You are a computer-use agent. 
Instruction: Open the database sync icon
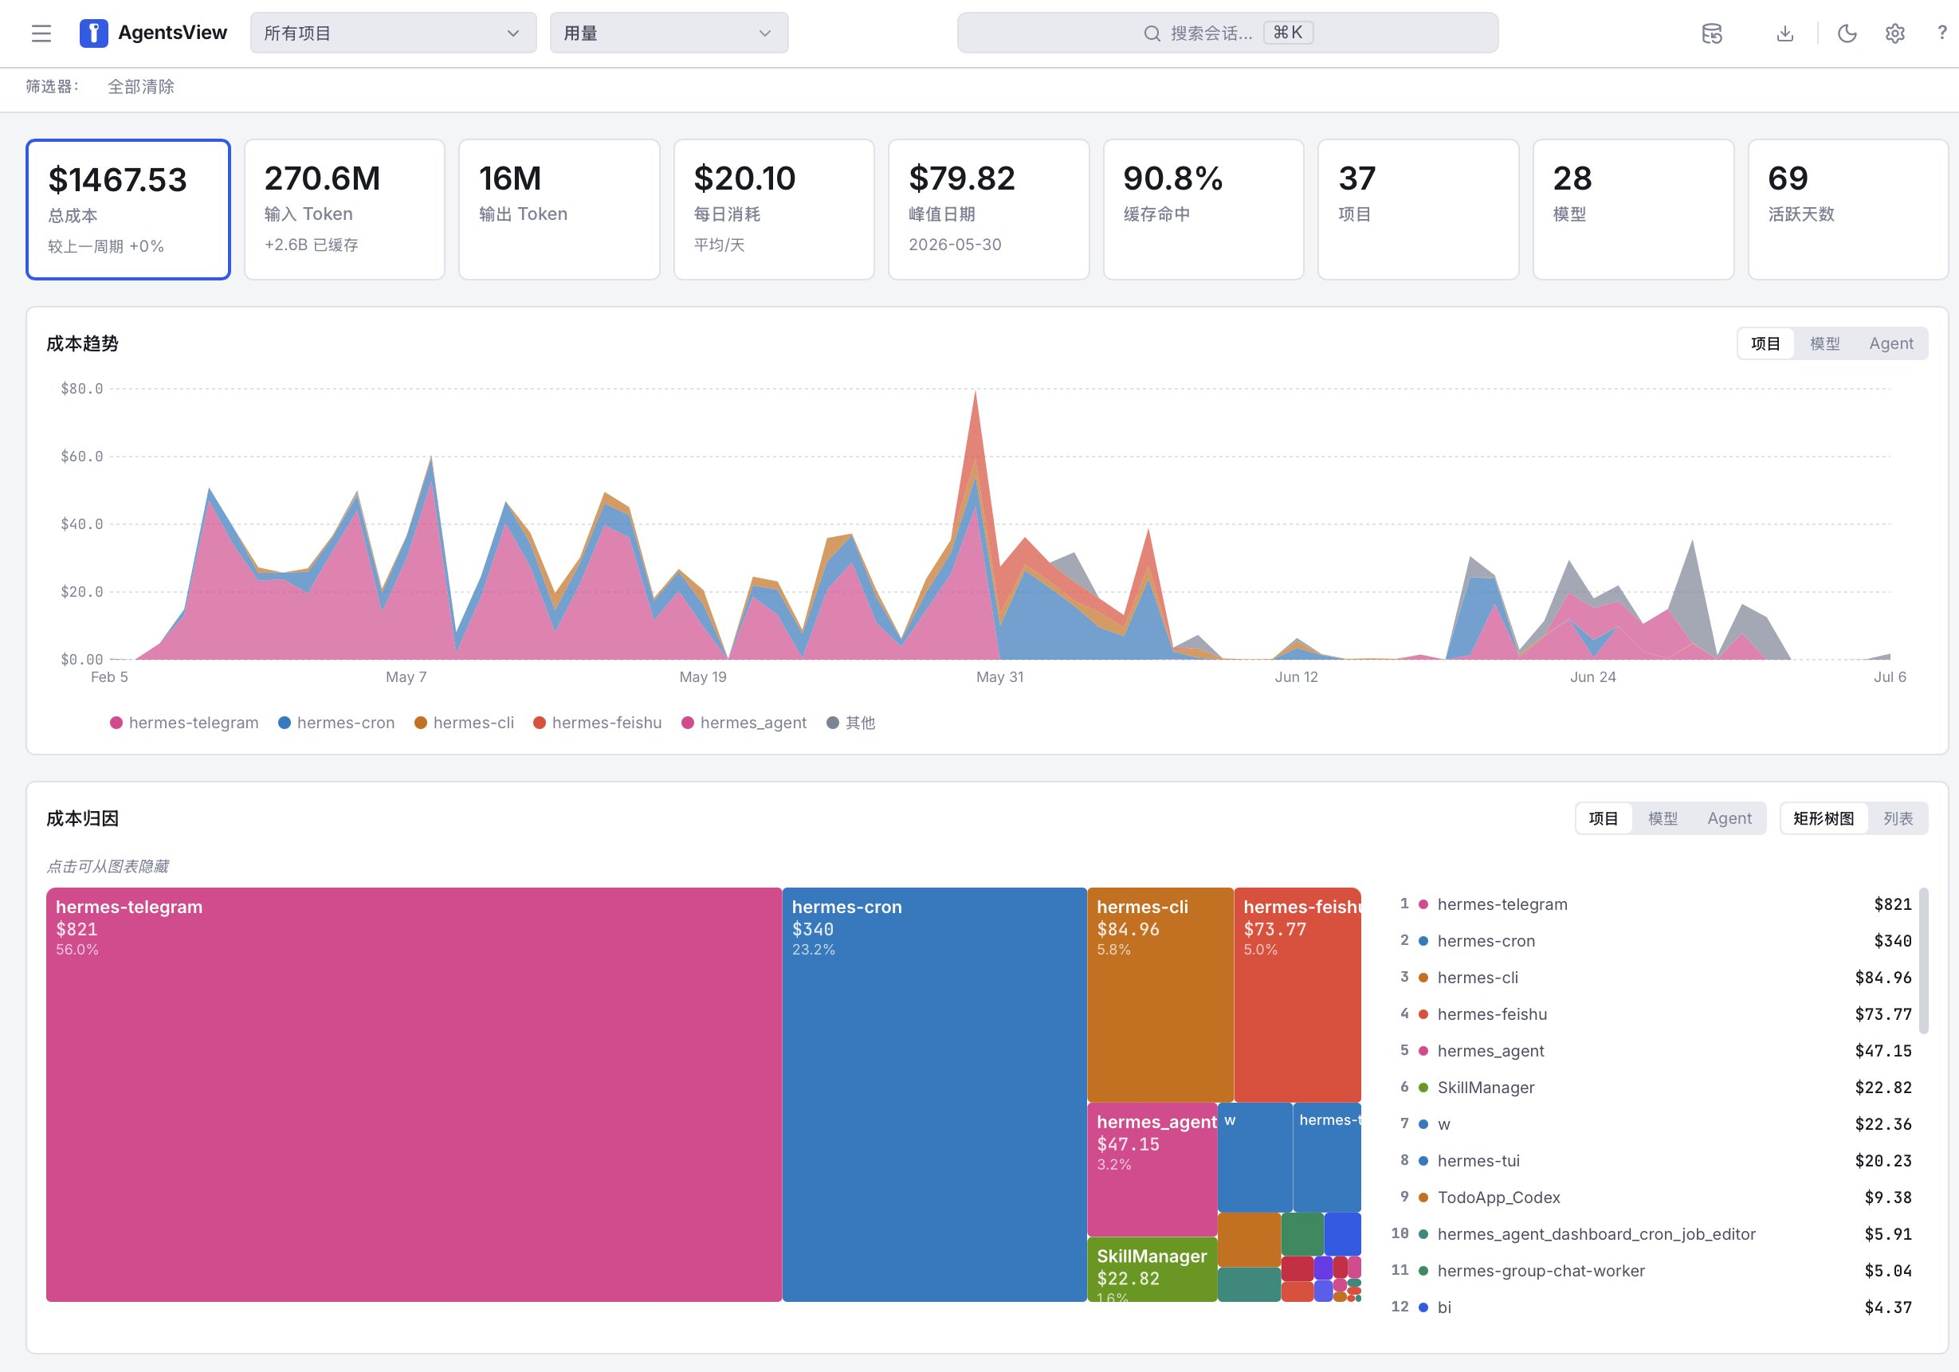pos(1712,33)
